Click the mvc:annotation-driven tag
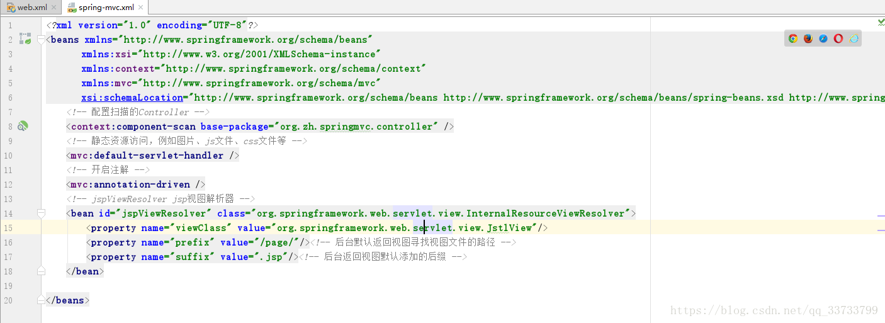The width and height of the screenshot is (885, 323). [136, 184]
